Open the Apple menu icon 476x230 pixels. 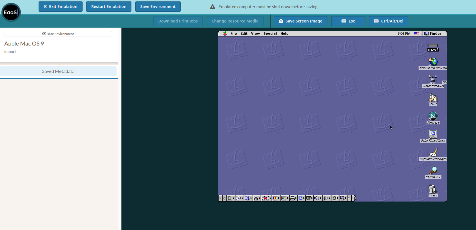tap(225, 33)
